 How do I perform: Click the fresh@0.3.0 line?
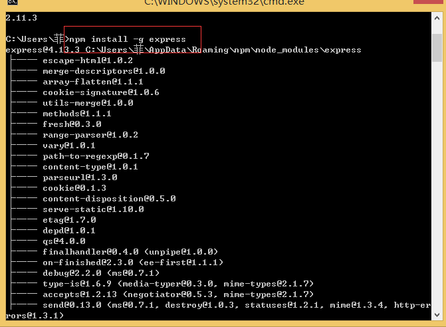tap(72, 124)
